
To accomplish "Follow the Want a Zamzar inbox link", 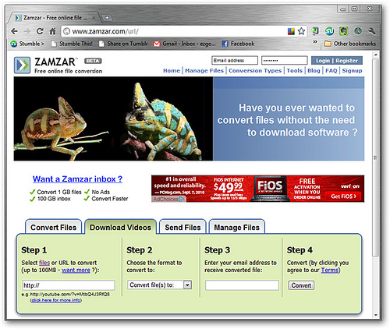I will 77,179.
